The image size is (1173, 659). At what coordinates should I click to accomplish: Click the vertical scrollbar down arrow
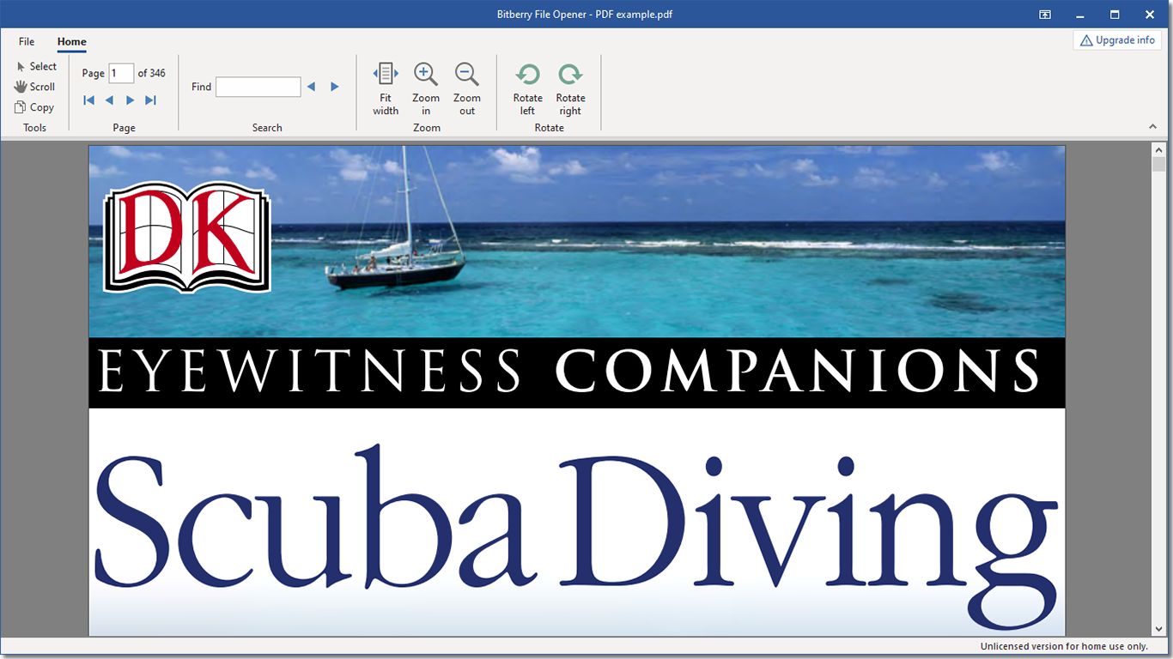pos(1159,630)
